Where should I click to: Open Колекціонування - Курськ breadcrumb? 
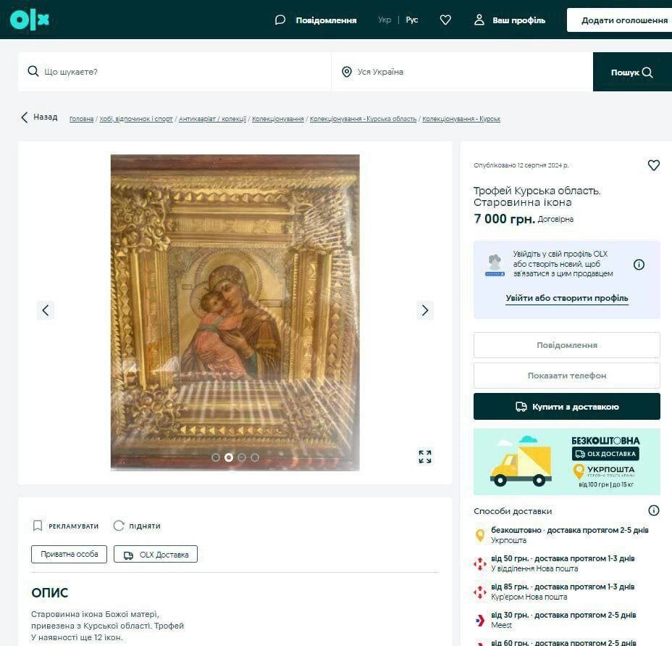[461, 119]
